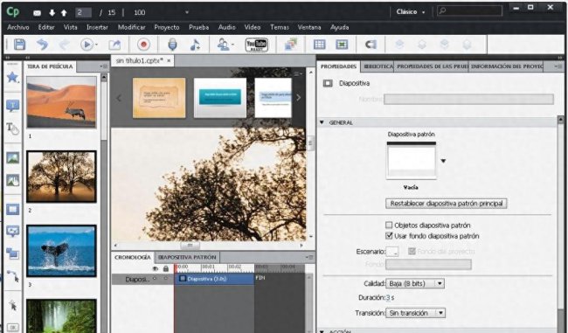
Task: Toggle the timeline lock icon
Action: 166,268
